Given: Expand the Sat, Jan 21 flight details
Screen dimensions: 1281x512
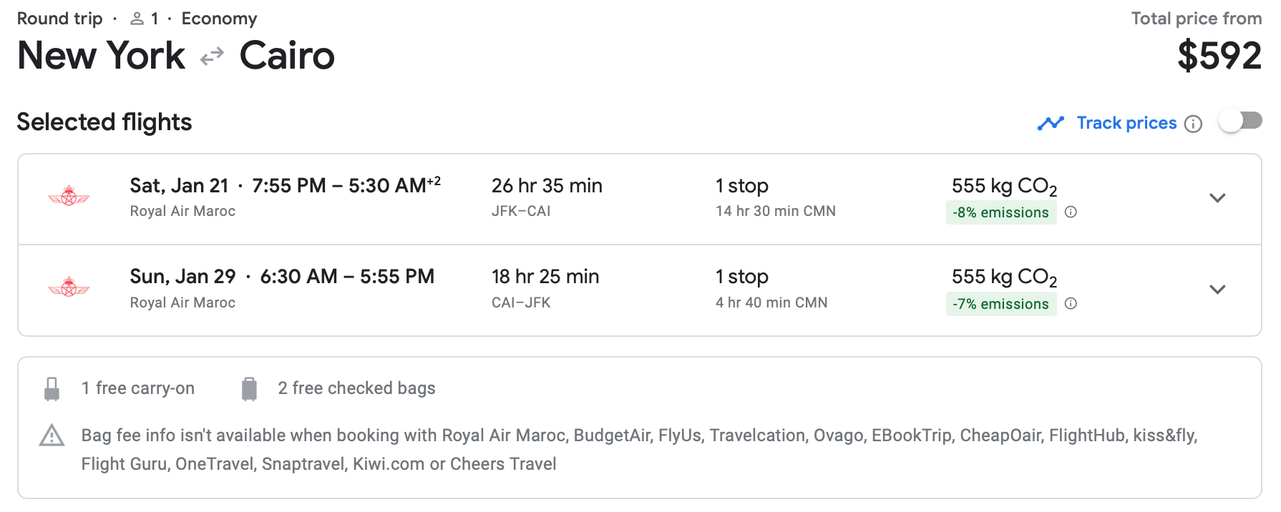Looking at the screenshot, I should coord(1217,198).
